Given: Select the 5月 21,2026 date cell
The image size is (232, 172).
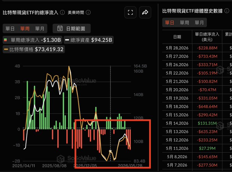Looking at the screenshot, I should pos(177,81).
